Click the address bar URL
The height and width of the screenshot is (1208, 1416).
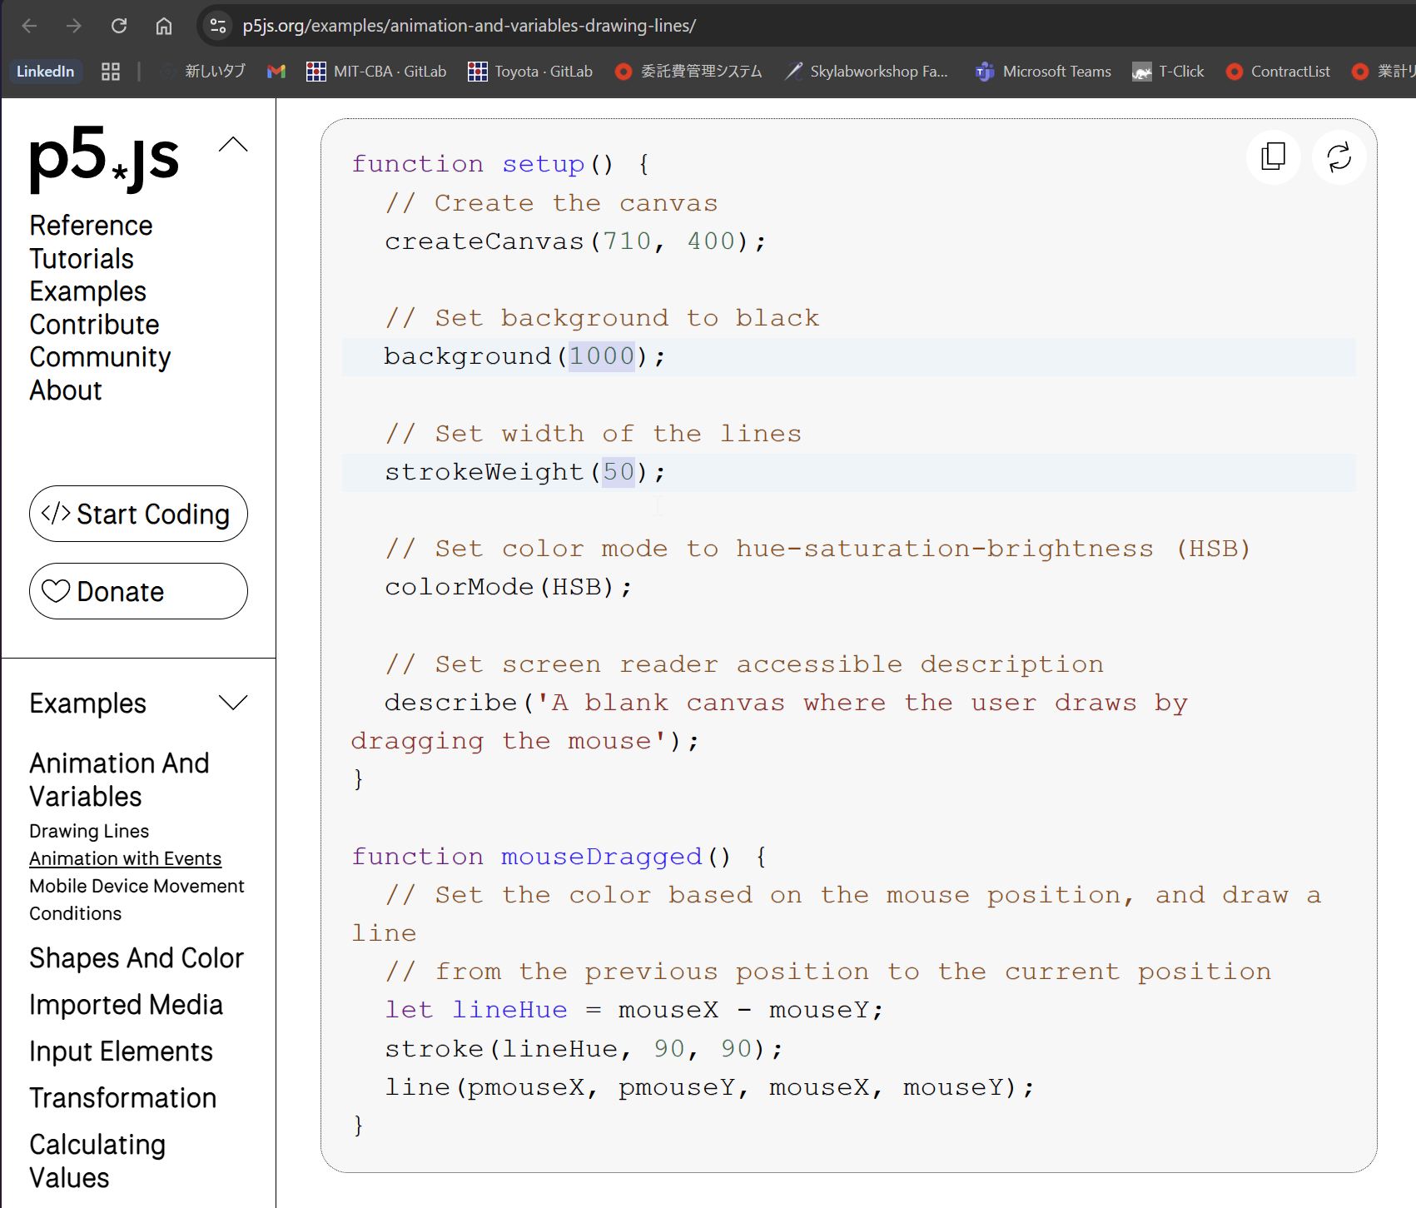click(470, 26)
